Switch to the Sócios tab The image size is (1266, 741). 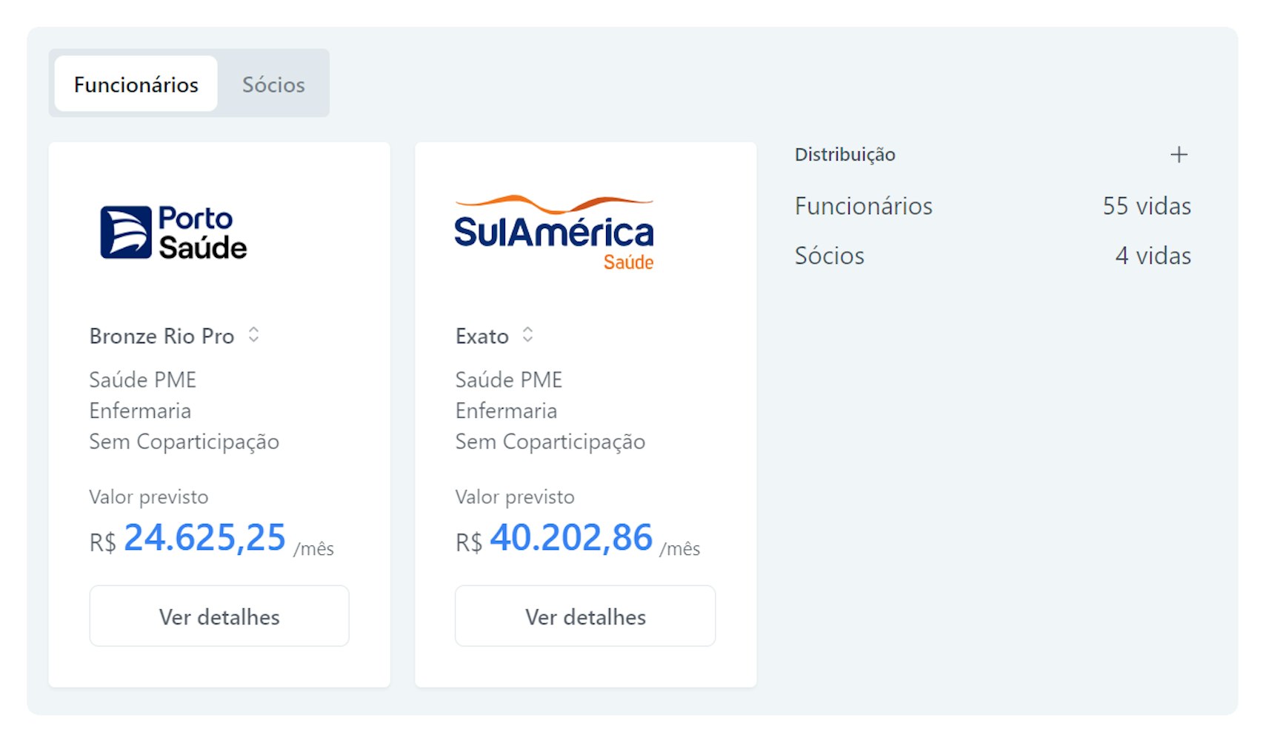(273, 84)
